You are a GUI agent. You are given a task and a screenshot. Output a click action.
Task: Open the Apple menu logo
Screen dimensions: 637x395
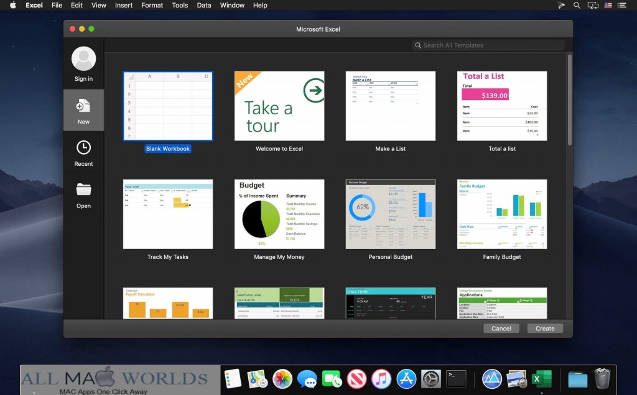13,5
